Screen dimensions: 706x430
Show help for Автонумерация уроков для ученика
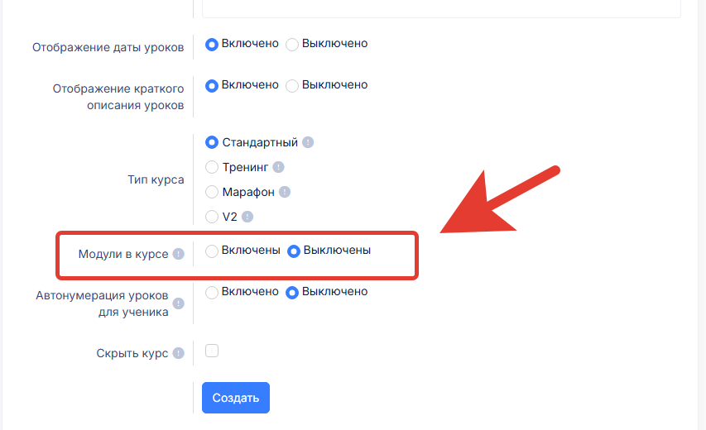[179, 303]
